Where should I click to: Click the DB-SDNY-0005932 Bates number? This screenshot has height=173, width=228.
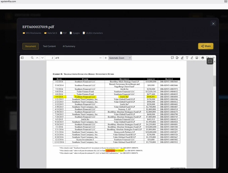point(169,142)
